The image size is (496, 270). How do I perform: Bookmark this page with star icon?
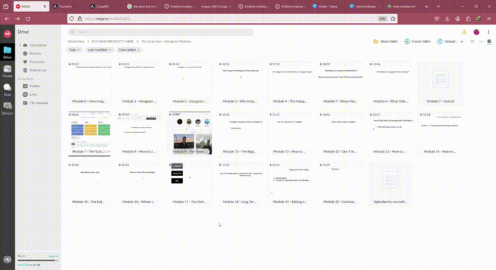tap(391, 19)
